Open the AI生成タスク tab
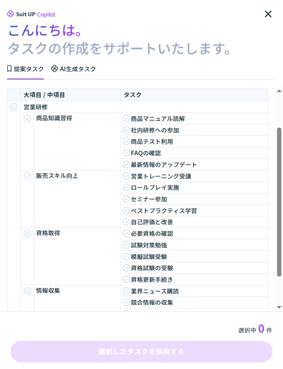Viewport: 283px width, 369px height. [x=73, y=69]
